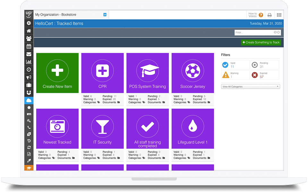Open the calendar icon in the sidebar

(29, 46)
